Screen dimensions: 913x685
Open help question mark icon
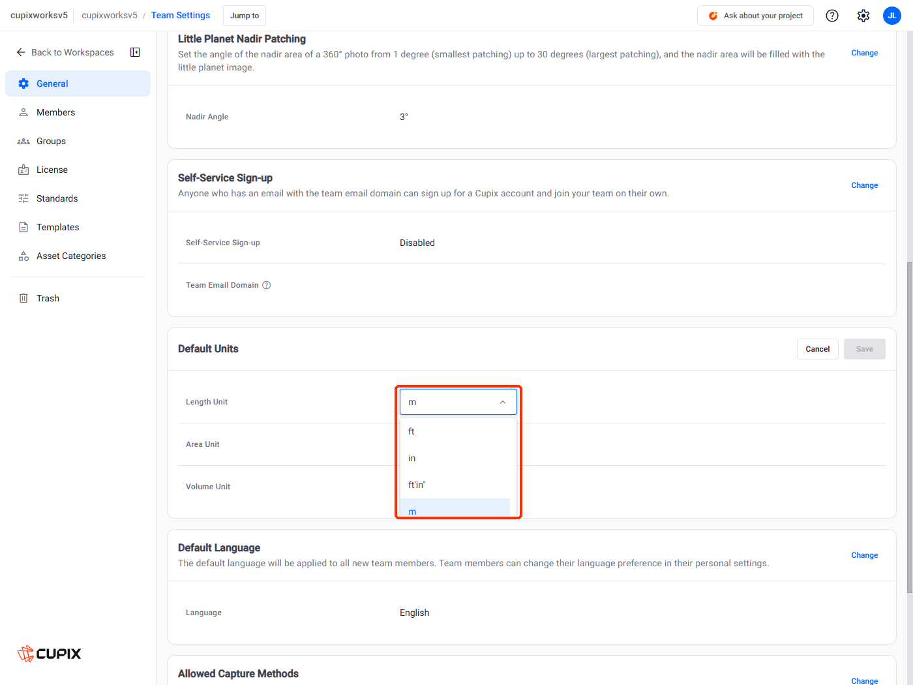pos(832,16)
